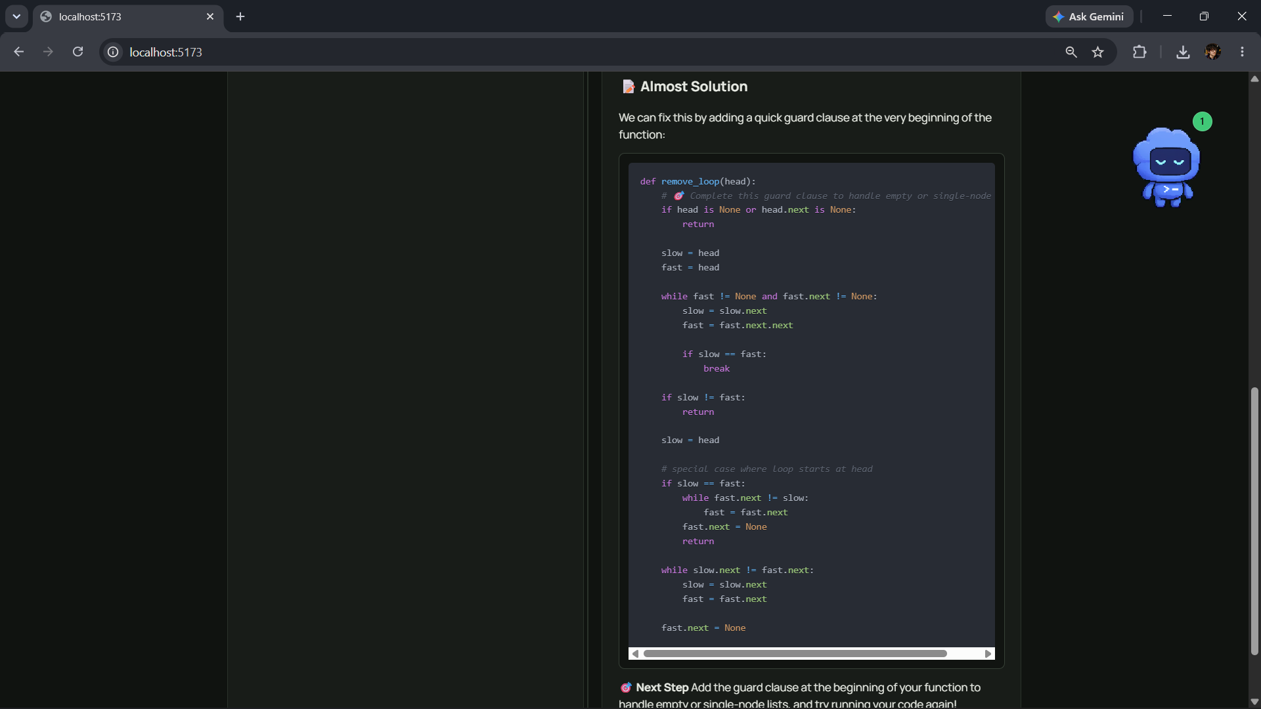Select the localhost:5173 tab
Image resolution: width=1261 pixels, height=709 pixels.
[x=128, y=16]
